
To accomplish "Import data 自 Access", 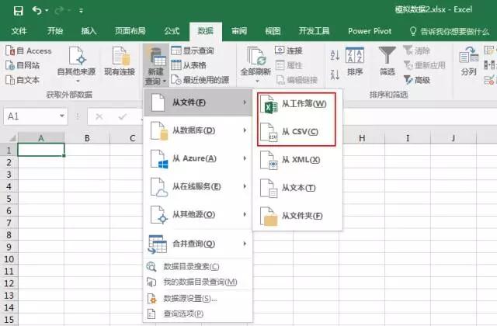I will (28, 50).
